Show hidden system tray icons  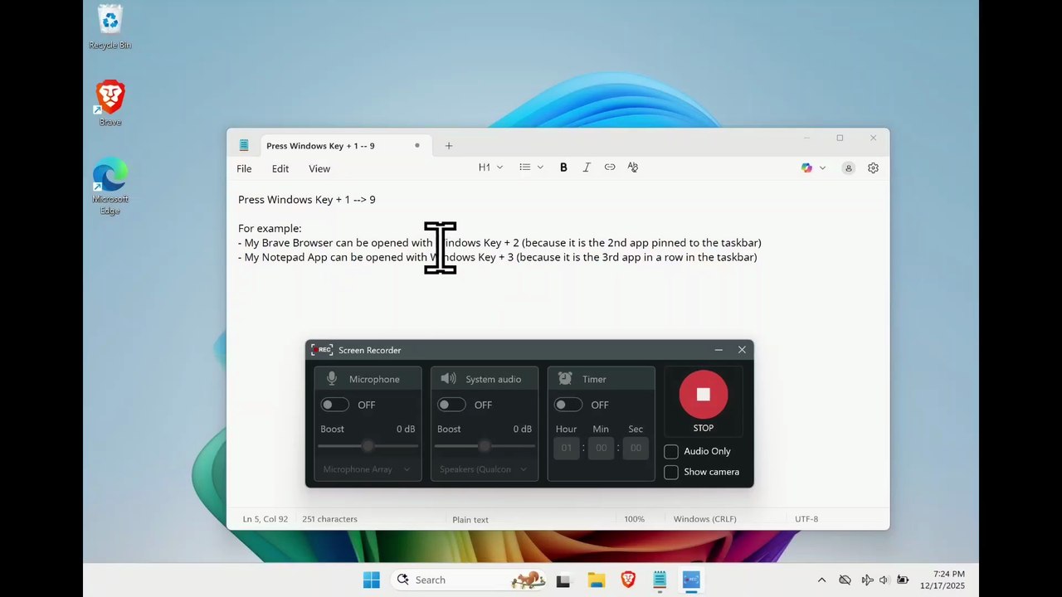coord(821,580)
